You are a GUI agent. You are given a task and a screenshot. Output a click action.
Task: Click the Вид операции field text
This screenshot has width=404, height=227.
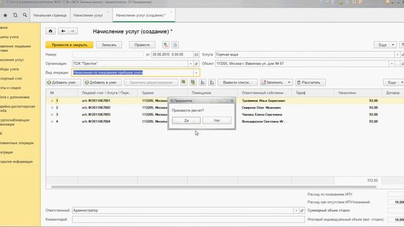pyautogui.click(x=108, y=73)
